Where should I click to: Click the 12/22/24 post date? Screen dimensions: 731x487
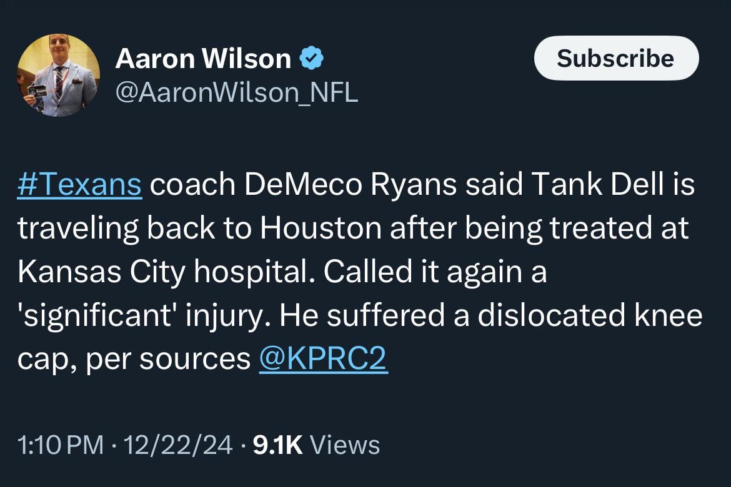point(178,445)
